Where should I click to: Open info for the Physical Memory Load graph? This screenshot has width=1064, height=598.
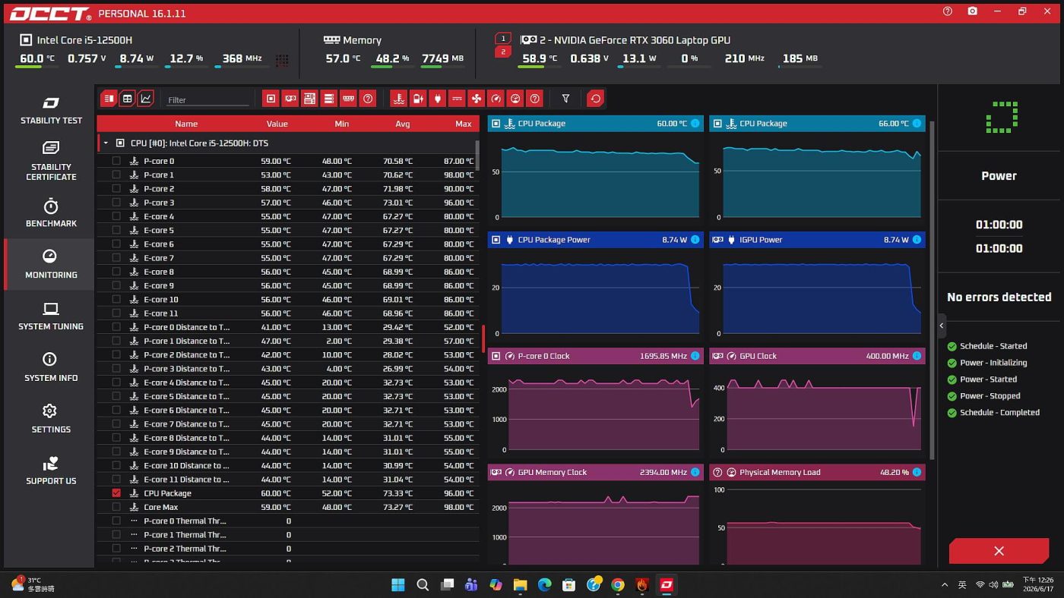click(x=917, y=472)
